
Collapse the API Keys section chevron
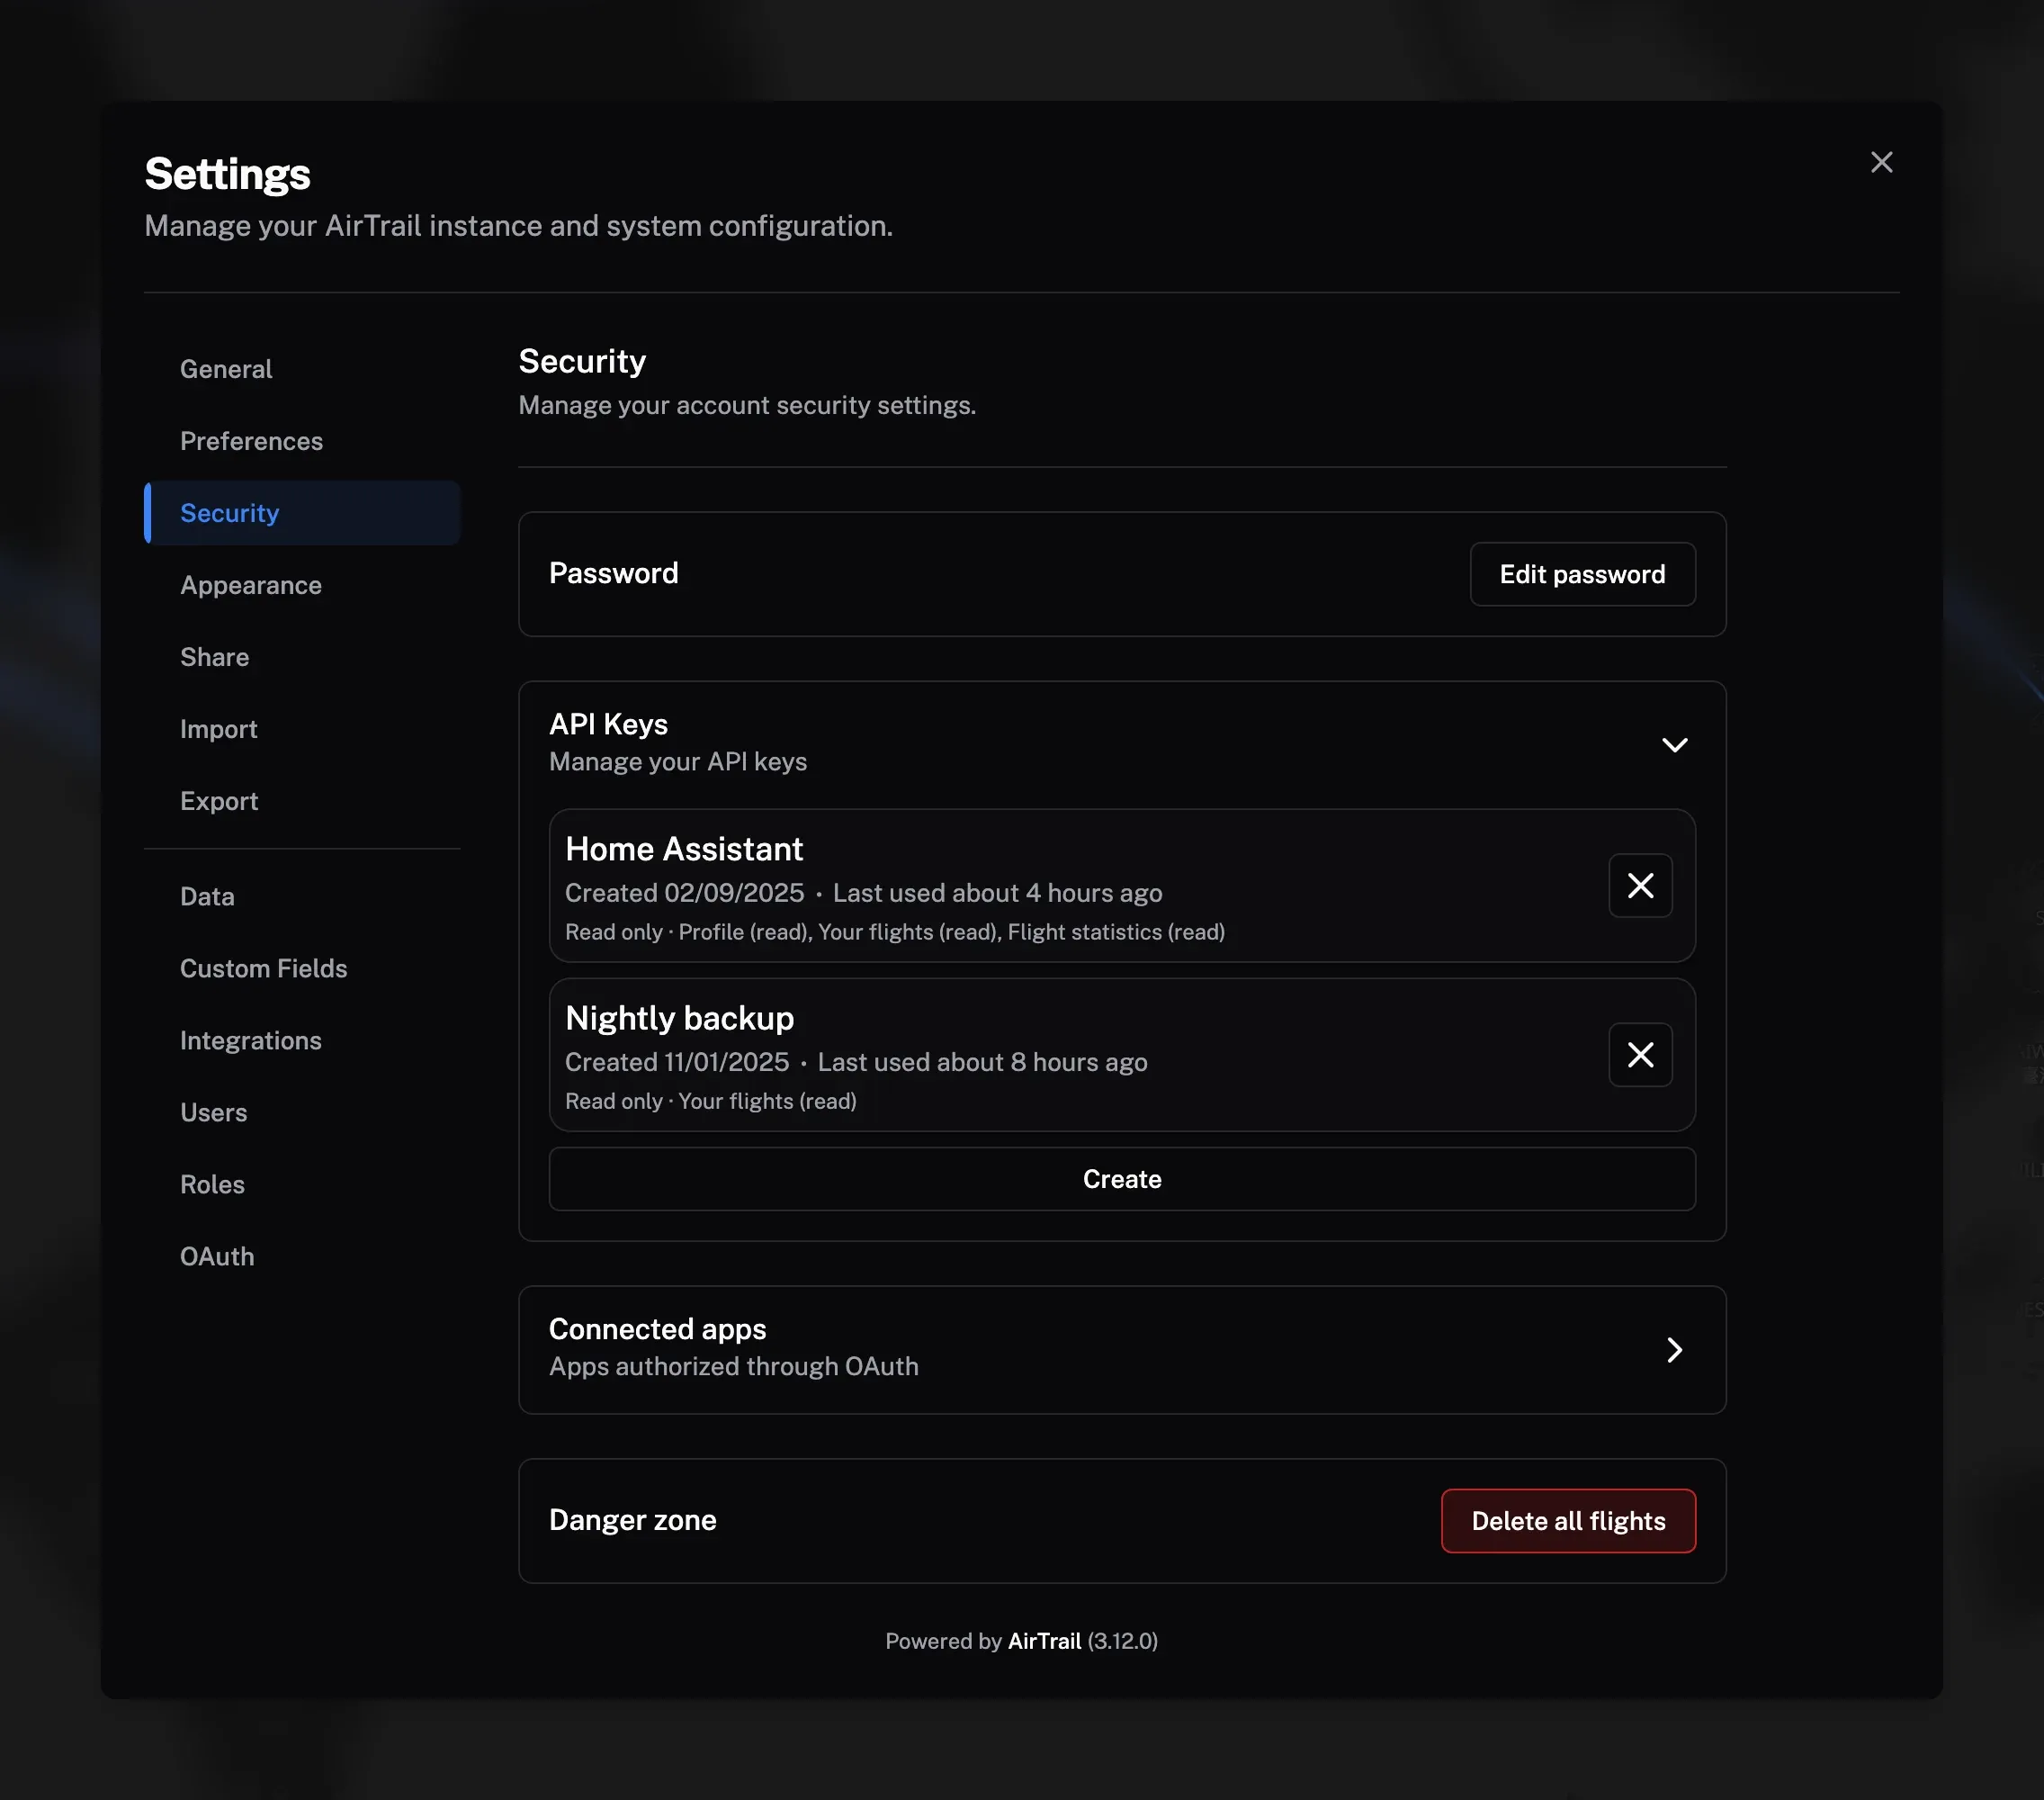pos(1674,744)
